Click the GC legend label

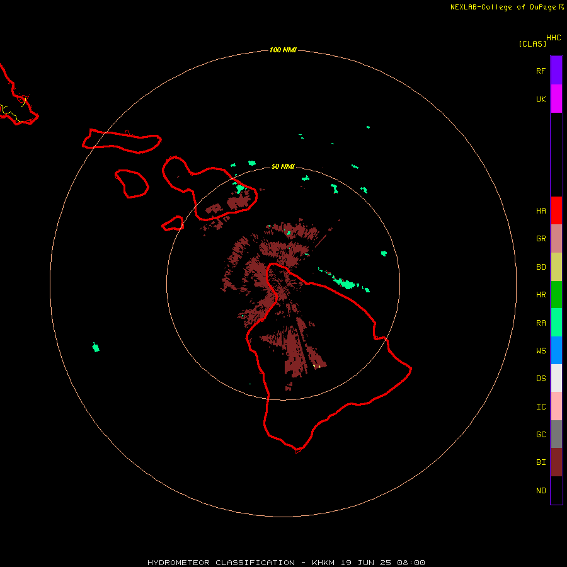pyautogui.click(x=541, y=435)
